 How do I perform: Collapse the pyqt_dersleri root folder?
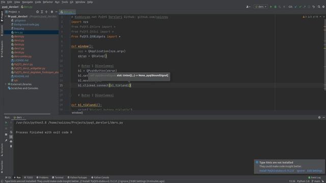point(6,16)
